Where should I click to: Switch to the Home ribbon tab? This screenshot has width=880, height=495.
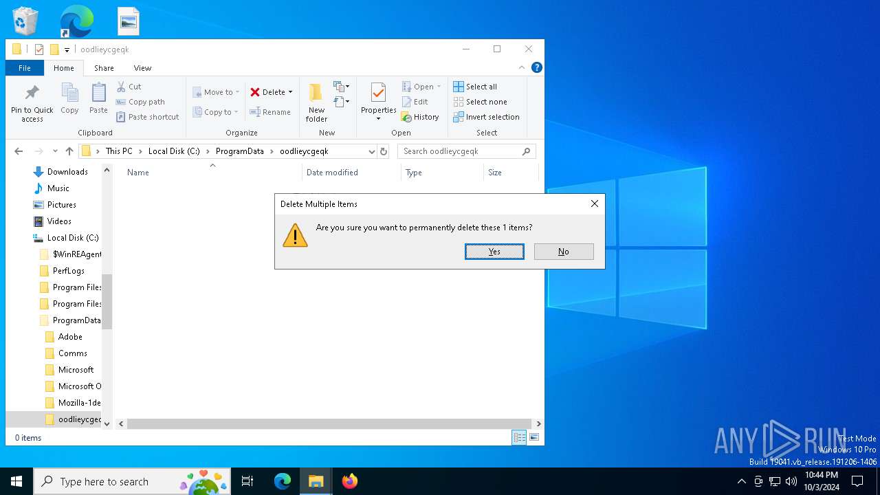coord(64,68)
